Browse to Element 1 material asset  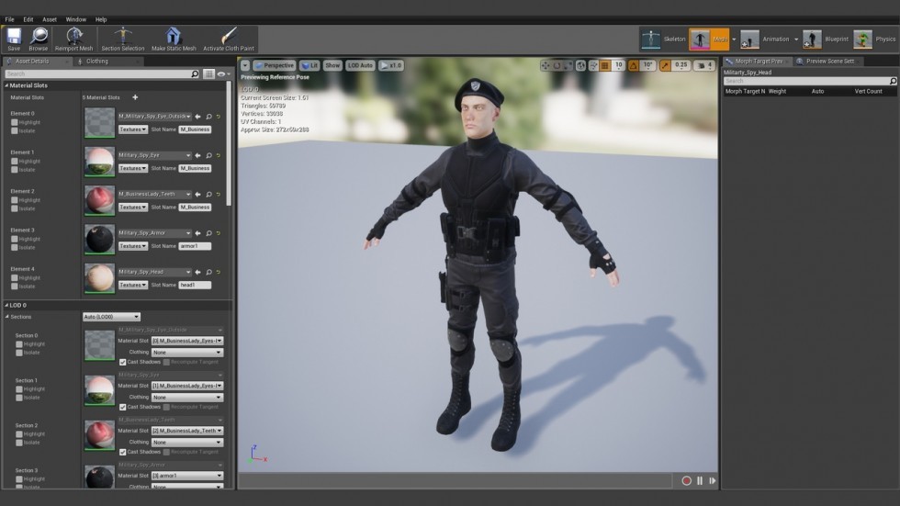pos(209,155)
